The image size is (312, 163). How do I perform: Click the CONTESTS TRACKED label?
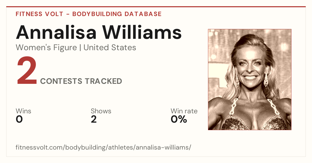(81, 81)
